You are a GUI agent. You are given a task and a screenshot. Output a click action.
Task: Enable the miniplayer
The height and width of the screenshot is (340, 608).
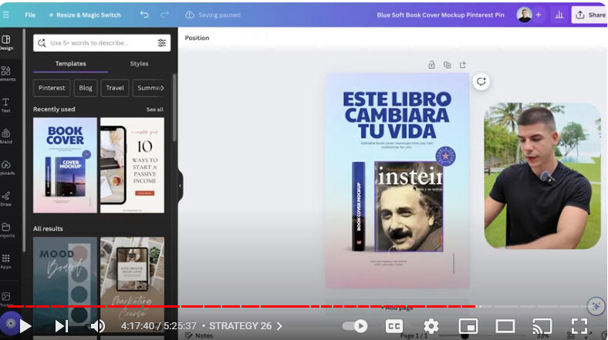coord(468,326)
